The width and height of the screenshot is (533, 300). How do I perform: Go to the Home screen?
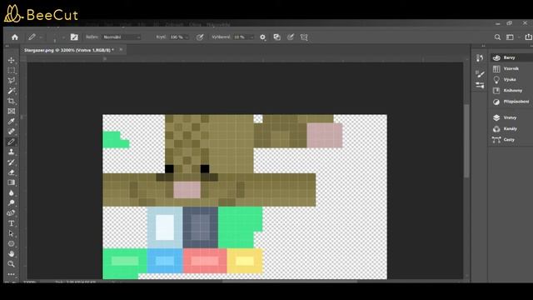pos(15,37)
